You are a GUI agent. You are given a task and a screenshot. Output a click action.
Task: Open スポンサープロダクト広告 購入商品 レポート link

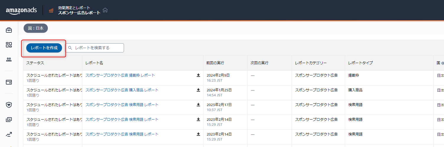pos(122,90)
